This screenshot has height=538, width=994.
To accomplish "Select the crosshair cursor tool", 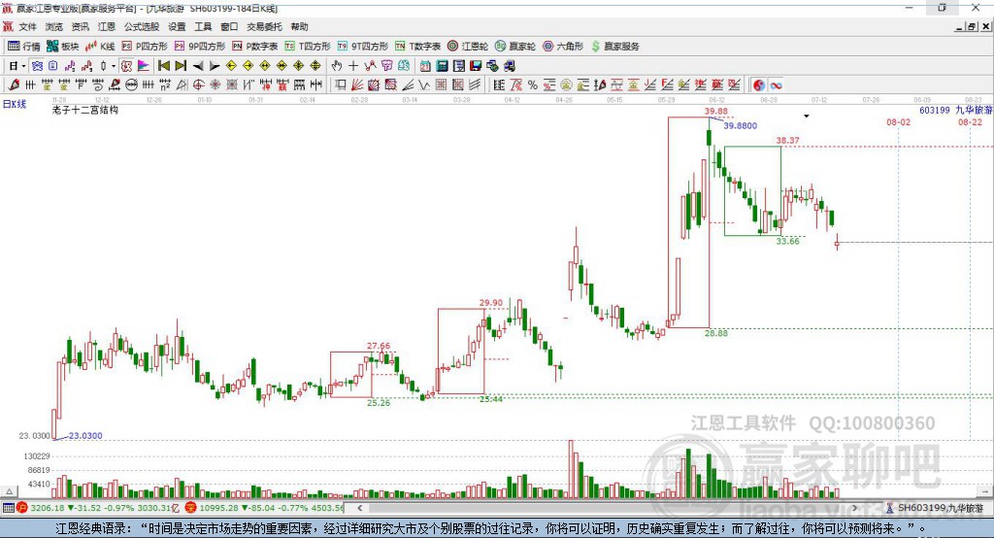I will tap(353, 66).
